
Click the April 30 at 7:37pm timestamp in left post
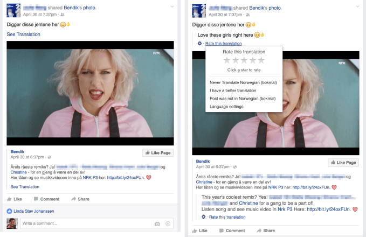tap(40, 15)
